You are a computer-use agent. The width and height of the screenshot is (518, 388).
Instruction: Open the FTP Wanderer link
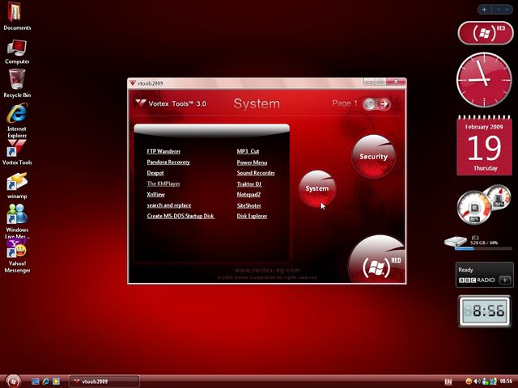[x=163, y=151]
